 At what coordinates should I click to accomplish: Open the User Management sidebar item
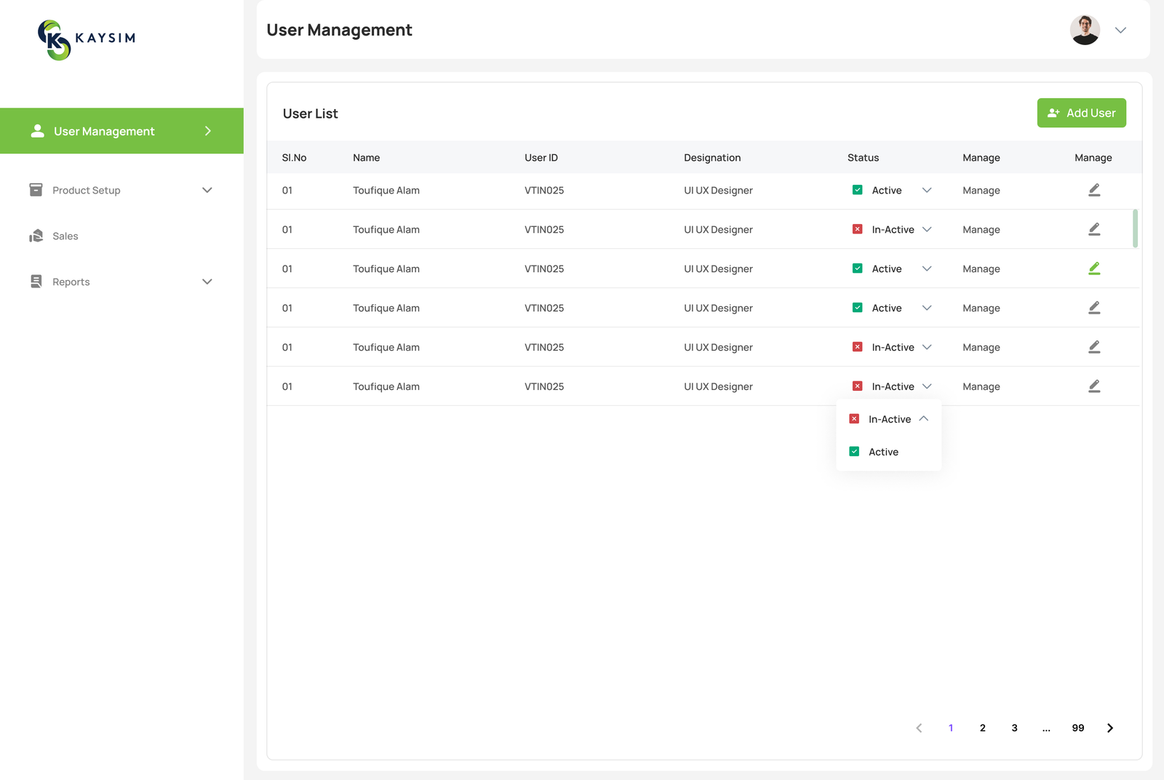pos(104,131)
